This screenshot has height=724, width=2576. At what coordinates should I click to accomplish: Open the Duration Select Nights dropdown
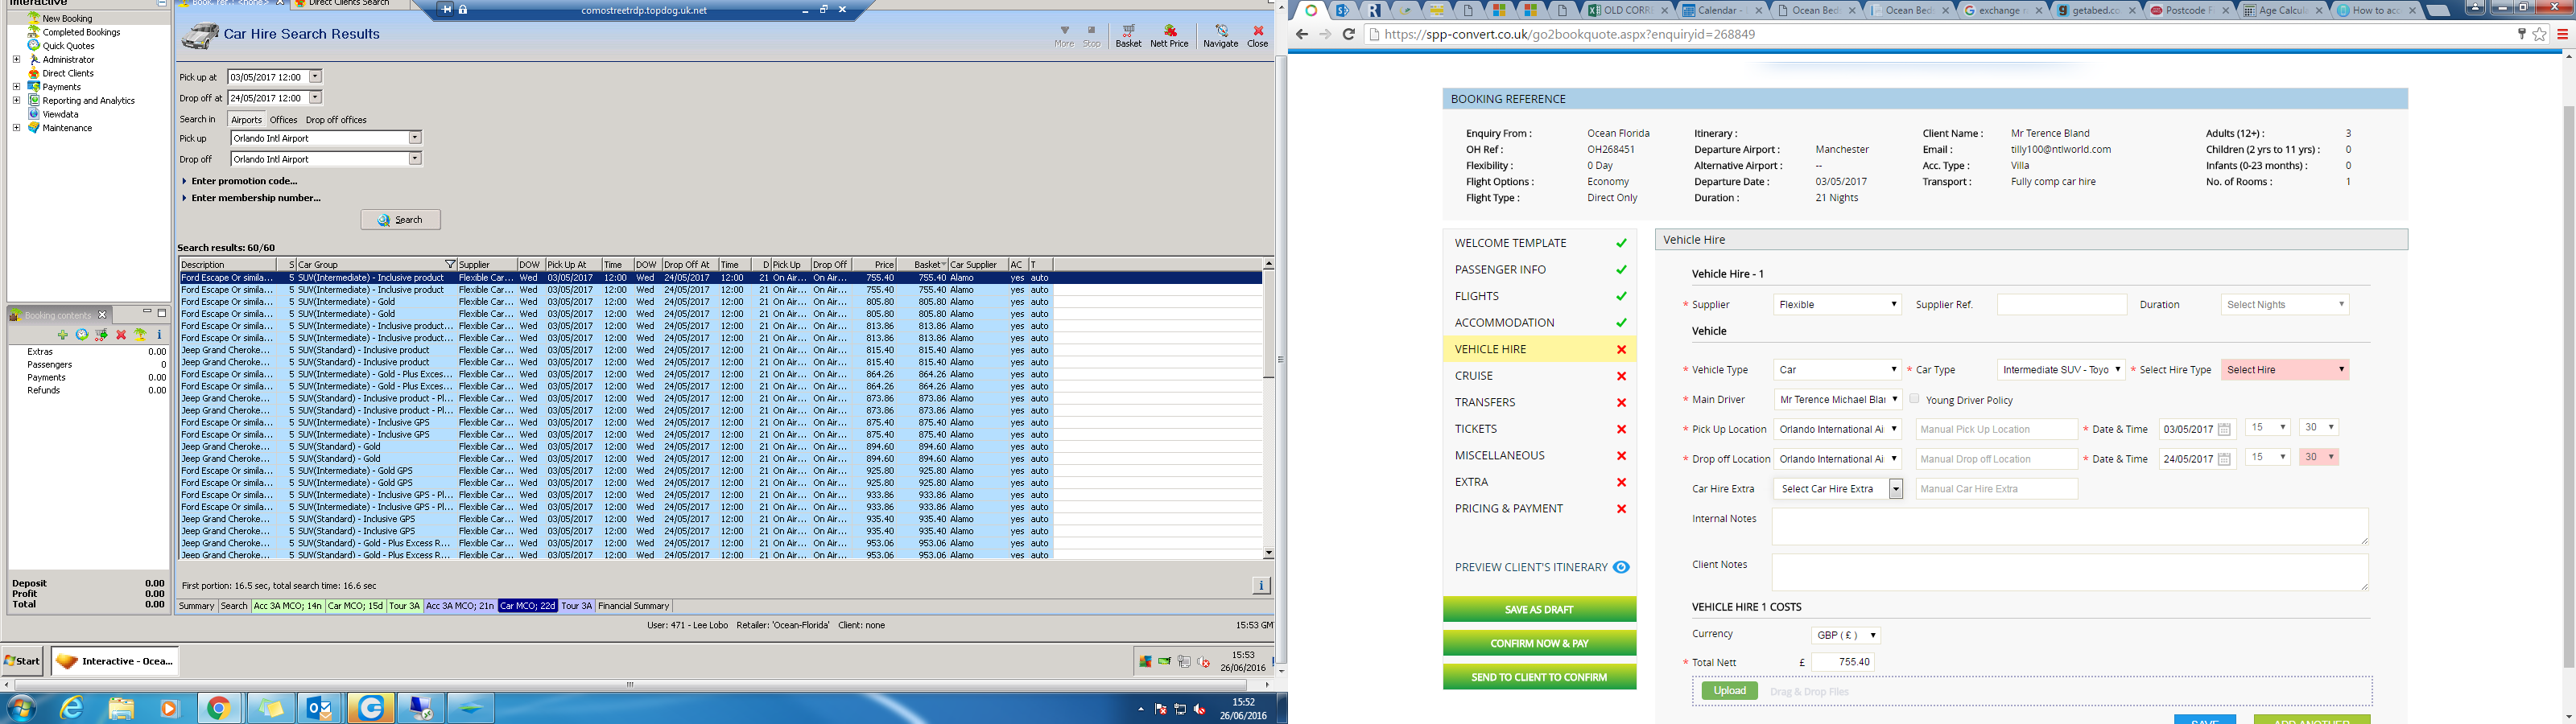tap(2284, 305)
